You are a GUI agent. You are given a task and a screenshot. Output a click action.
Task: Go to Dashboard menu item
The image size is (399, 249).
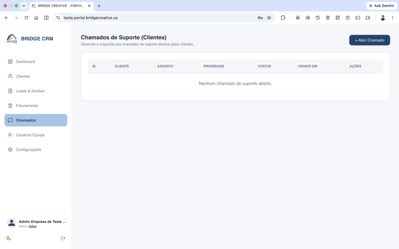(36, 61)
